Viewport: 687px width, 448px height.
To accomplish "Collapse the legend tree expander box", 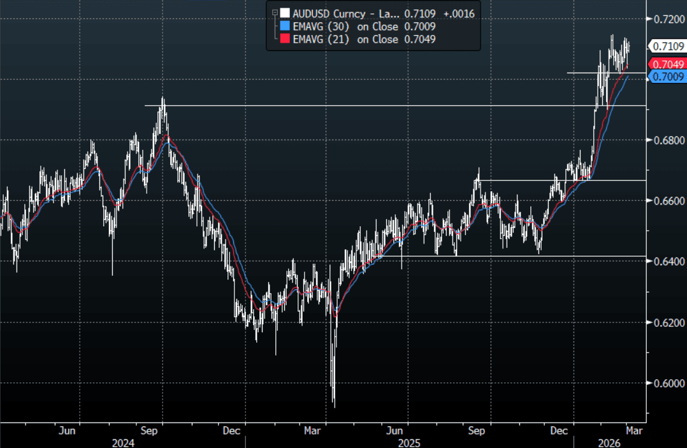I will click(x=275, y=13).
